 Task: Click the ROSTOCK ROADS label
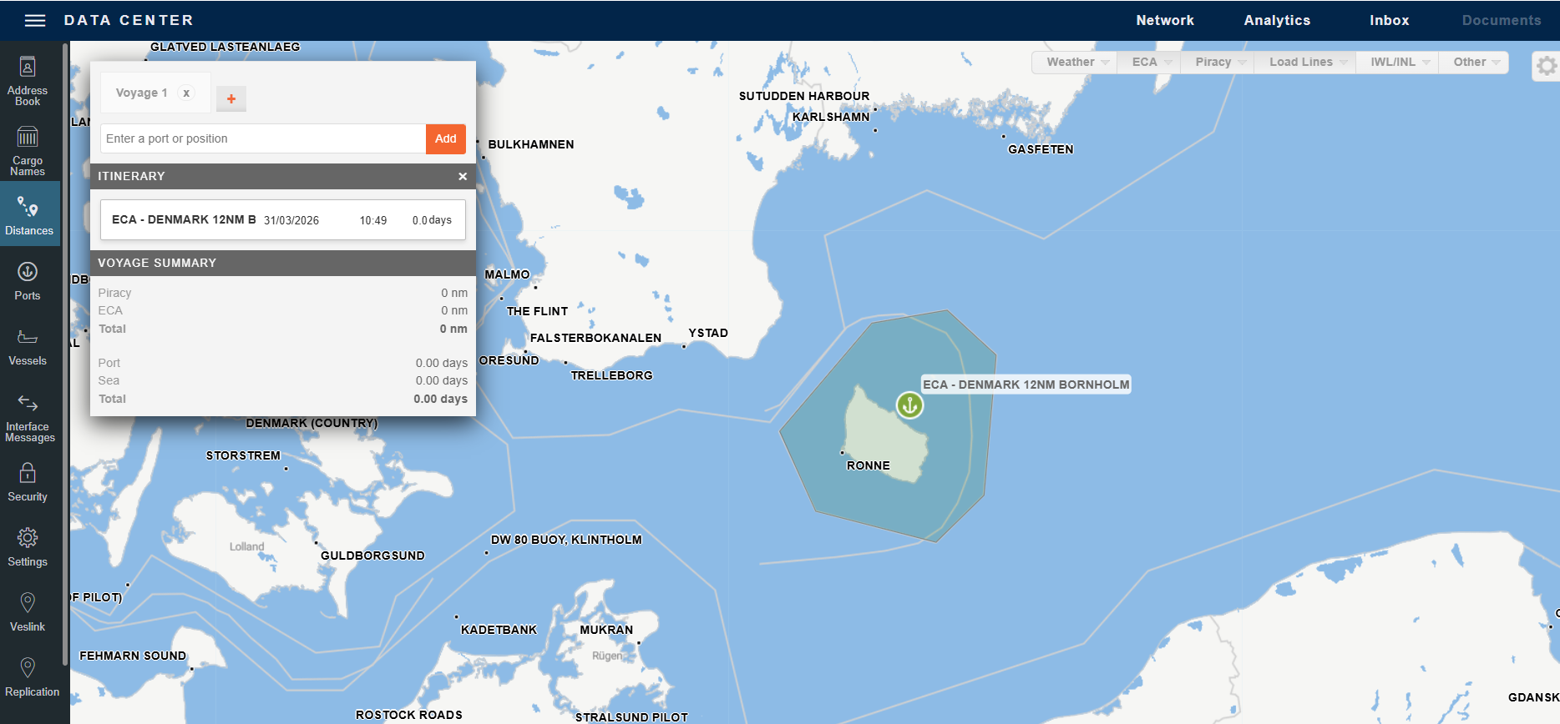click(409, 715)
